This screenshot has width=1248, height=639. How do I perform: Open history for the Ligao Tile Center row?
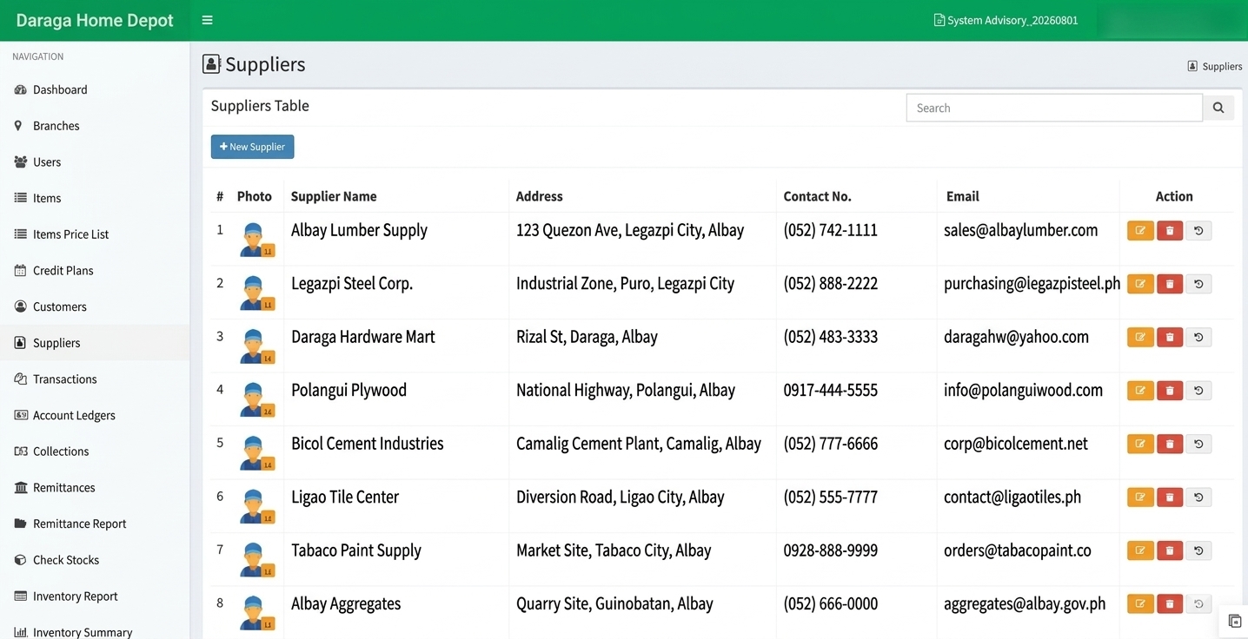pyautogui.click(x=1198, y=497)
